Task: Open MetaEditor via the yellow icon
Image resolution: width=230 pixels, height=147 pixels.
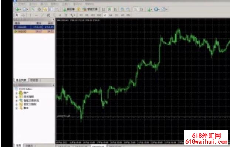Action: tap(79, 10)
